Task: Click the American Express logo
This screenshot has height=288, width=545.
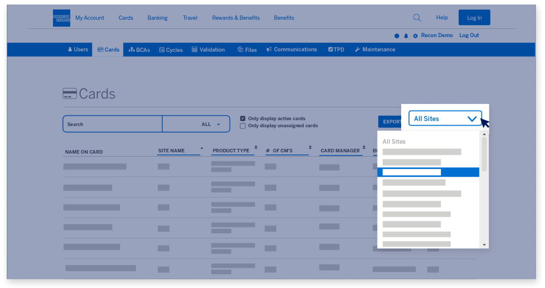Action: [x=61, y=18]
